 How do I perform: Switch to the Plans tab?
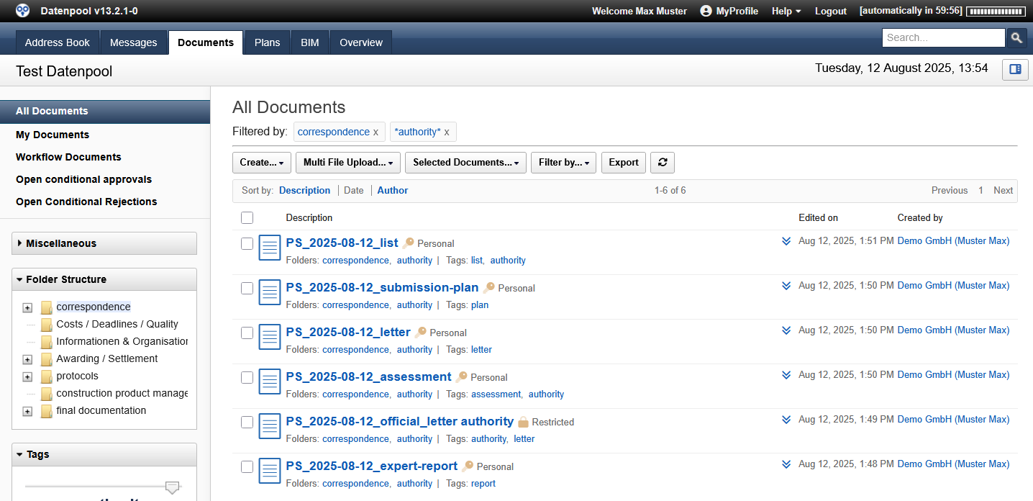[x=267, y=42]
